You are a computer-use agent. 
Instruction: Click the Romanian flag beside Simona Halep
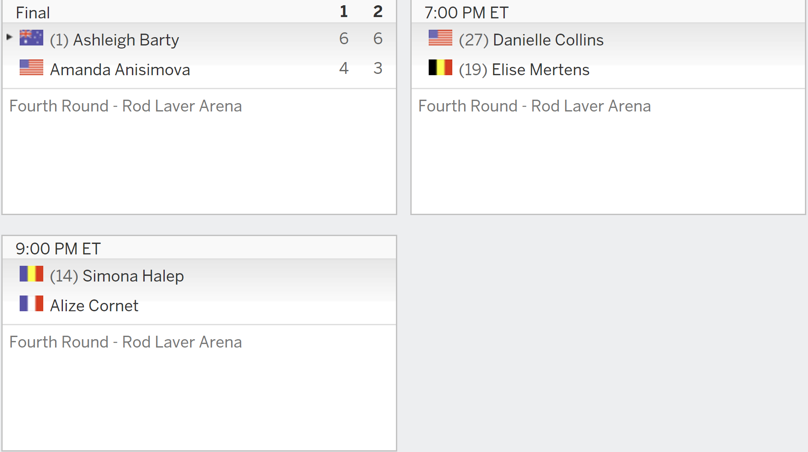click(31, 274)
